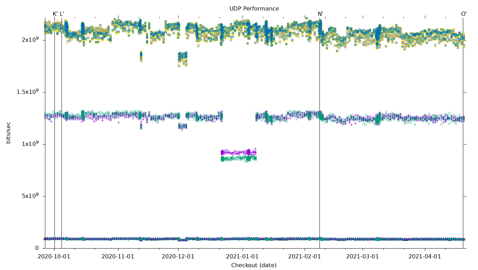This screenshot has height=270, width=478.
Task: Click the 1.5x10^9 y-axis label
Action: [x=28, y=91]
